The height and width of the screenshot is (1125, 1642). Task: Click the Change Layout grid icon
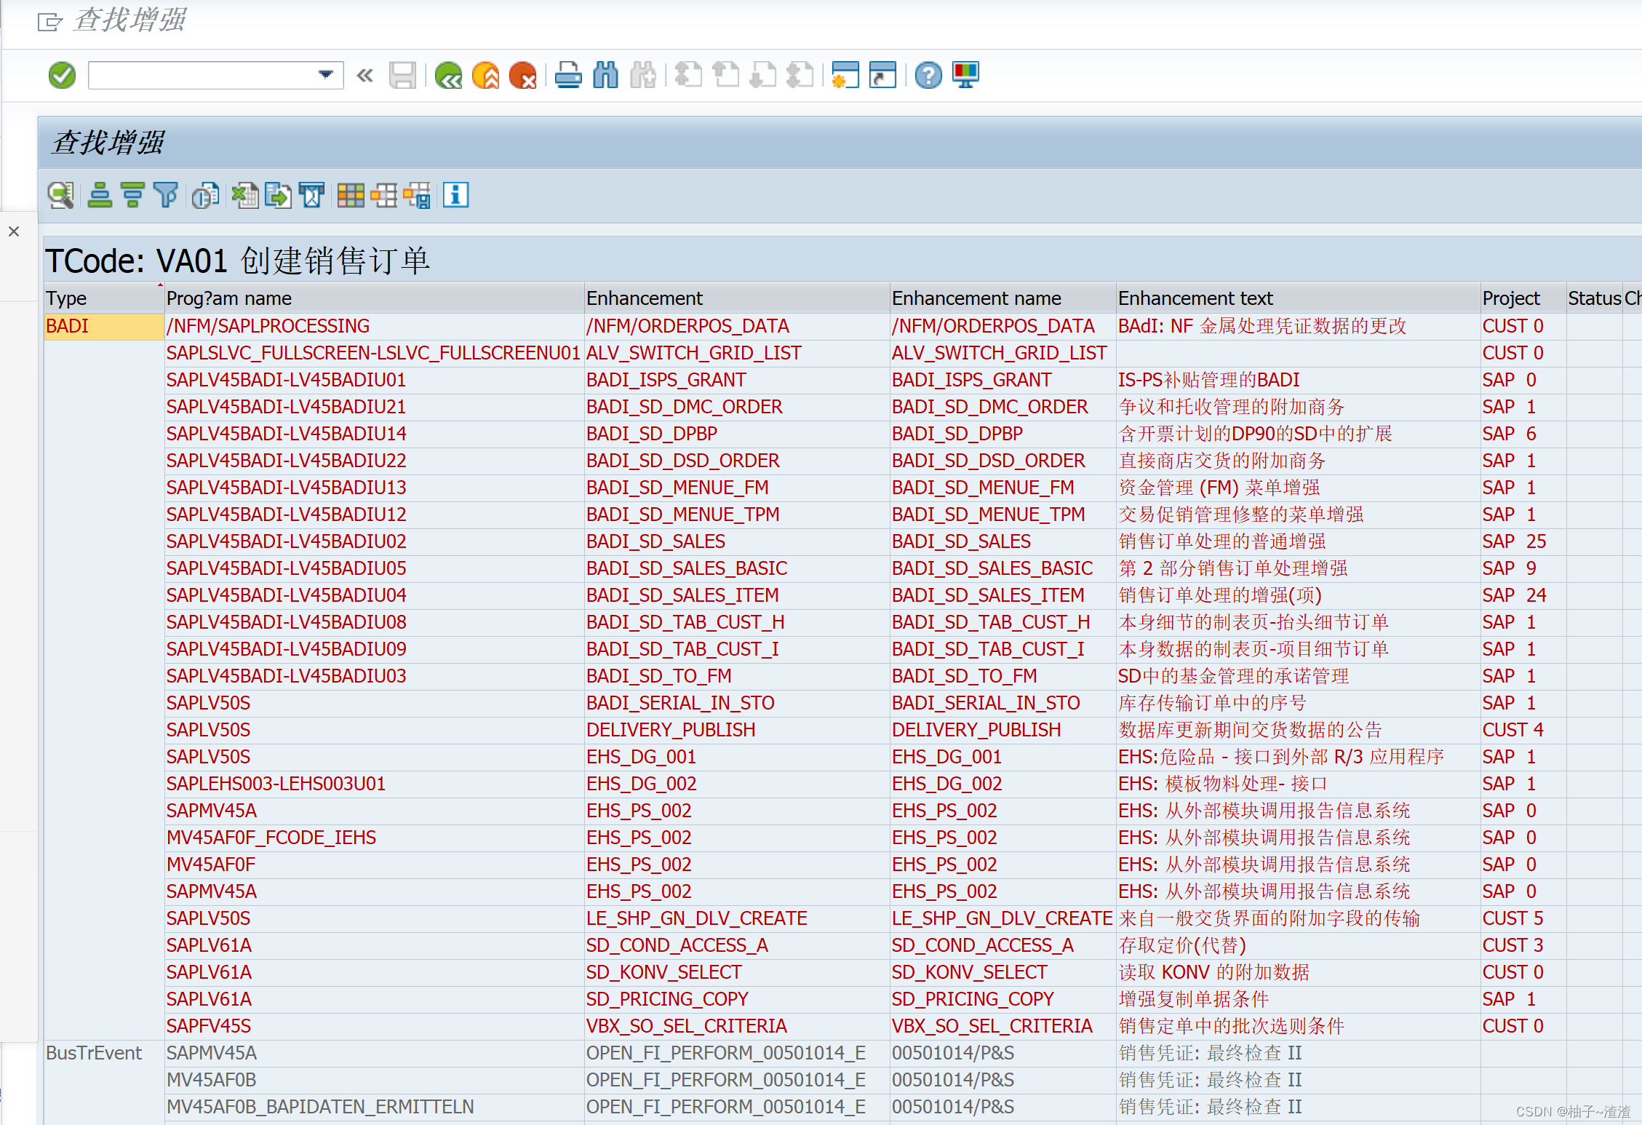click(351, 195)
